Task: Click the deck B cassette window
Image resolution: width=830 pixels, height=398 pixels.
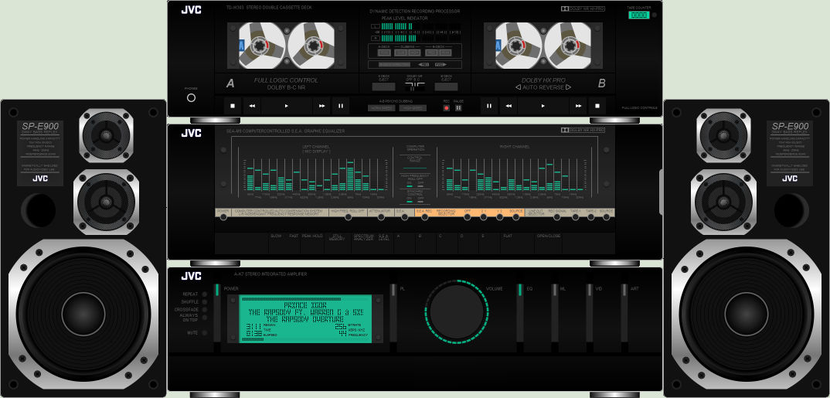Action: pos(543,46)
